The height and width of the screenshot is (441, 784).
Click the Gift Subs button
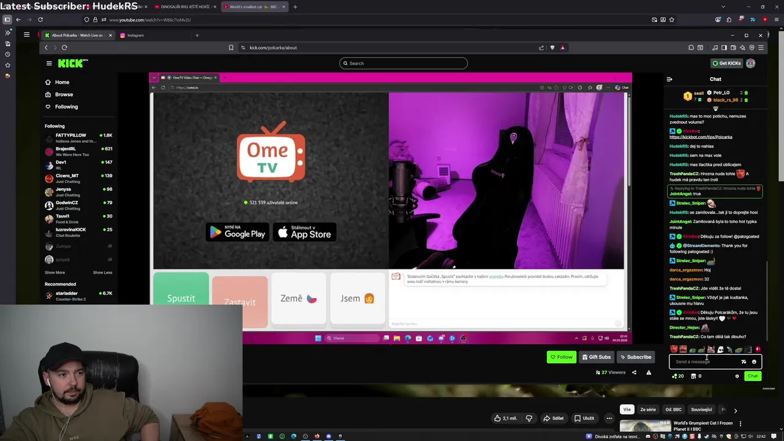596,357
